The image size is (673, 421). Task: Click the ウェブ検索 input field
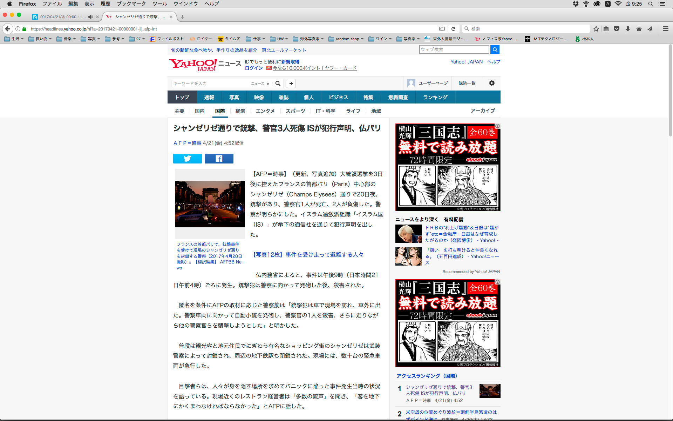click(x=454, y=49)
